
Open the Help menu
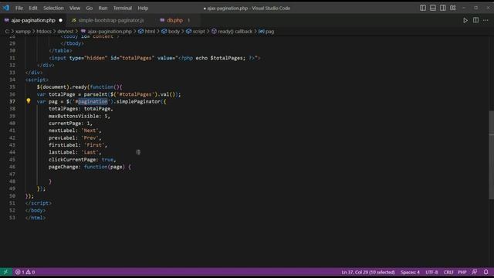[143, 8]
